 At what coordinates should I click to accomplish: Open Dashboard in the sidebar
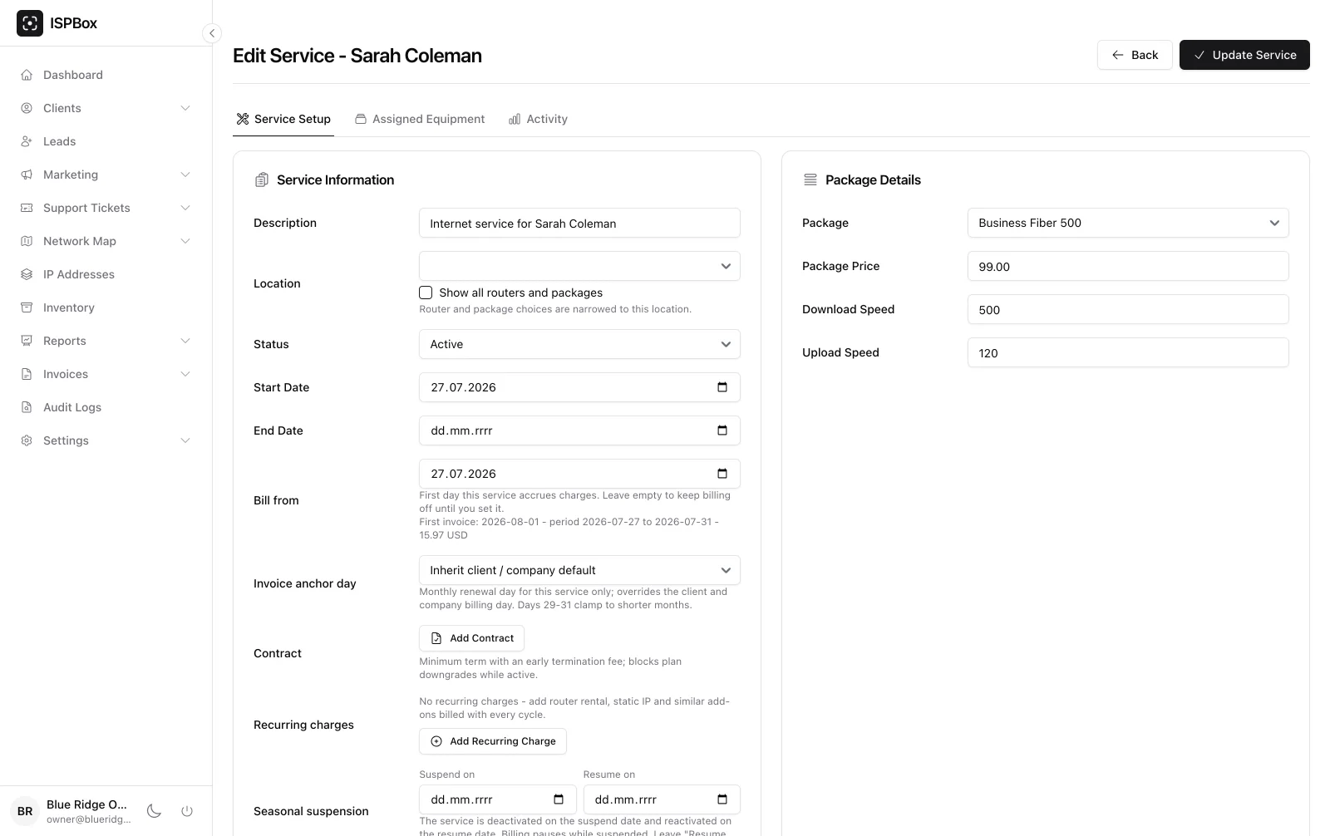pos(106,75)
